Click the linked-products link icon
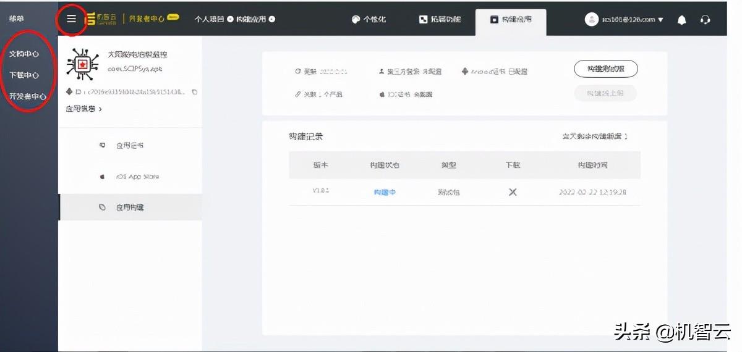The width and height of the screenshot is (742, 352). (x=298, y=94)
